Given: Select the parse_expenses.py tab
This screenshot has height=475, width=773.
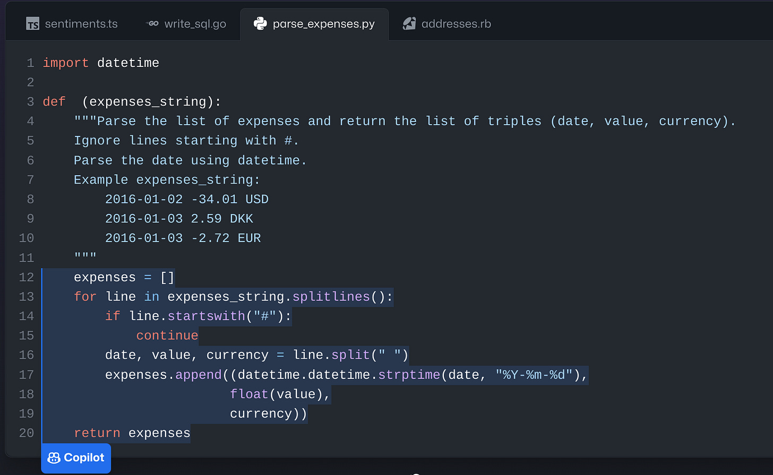Looking at the screenshot, I should click(323, 23).
